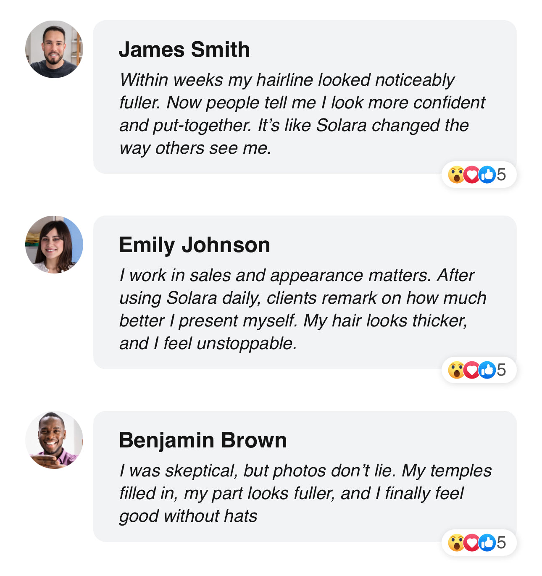Select the heart reaction on Emily Johnson's comment
This screenshot has height=576, width=542.
click(471, 370)
